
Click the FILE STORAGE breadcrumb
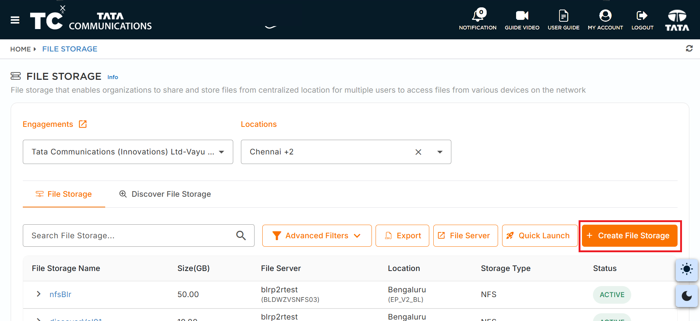[x=70, y=49]
